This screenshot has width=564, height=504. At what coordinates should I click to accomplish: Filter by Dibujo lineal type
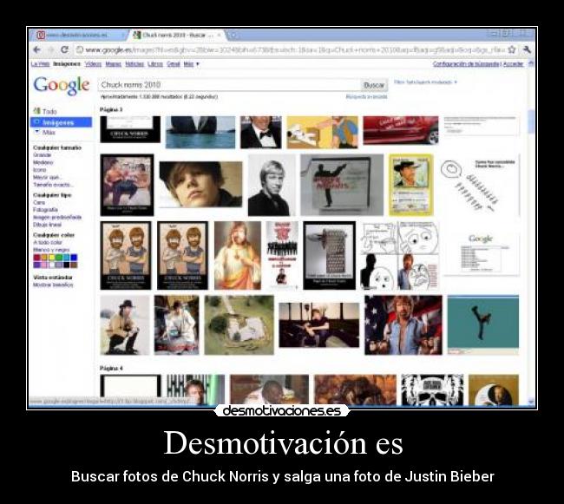[47, 225]
